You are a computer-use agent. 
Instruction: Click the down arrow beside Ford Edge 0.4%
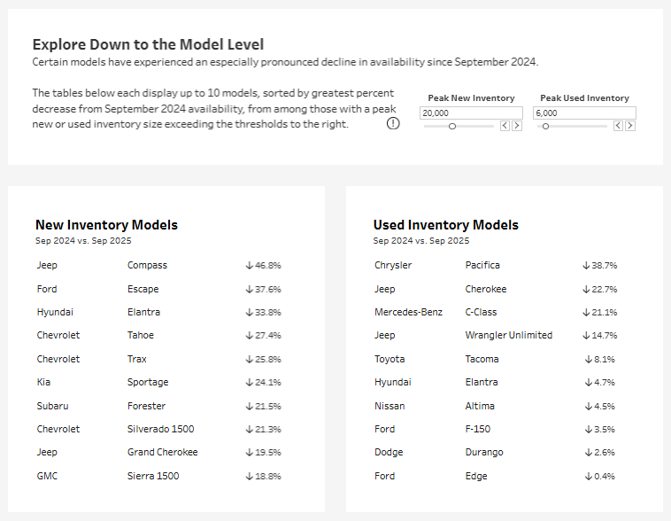point(589,476)
